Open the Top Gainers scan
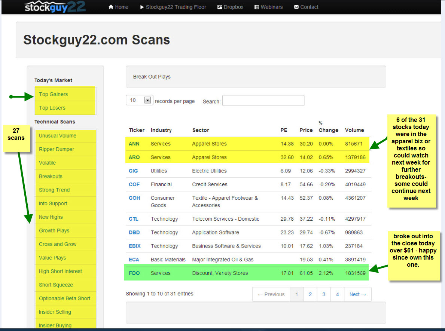Image resolution: width=445 pixels, height=331 pixels. (54, 94)
